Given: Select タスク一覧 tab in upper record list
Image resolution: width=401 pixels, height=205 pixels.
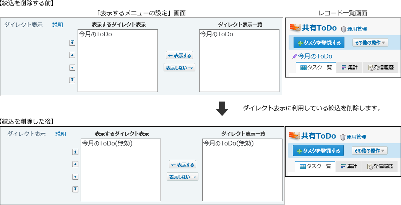Looking at the screenshot, I should point(316,68).
